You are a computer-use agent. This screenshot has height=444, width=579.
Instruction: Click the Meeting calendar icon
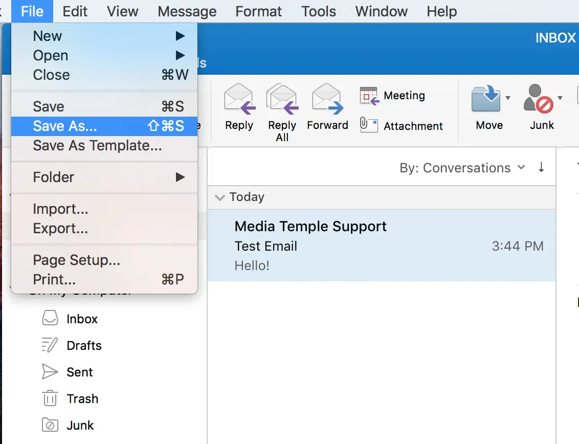coord(369,96)
